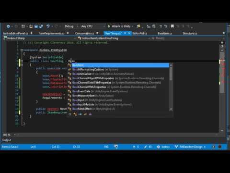Toggle pin on the Consumable.cs tab
Viewport: 230px width, 173px height.
(x=97, y=33)
